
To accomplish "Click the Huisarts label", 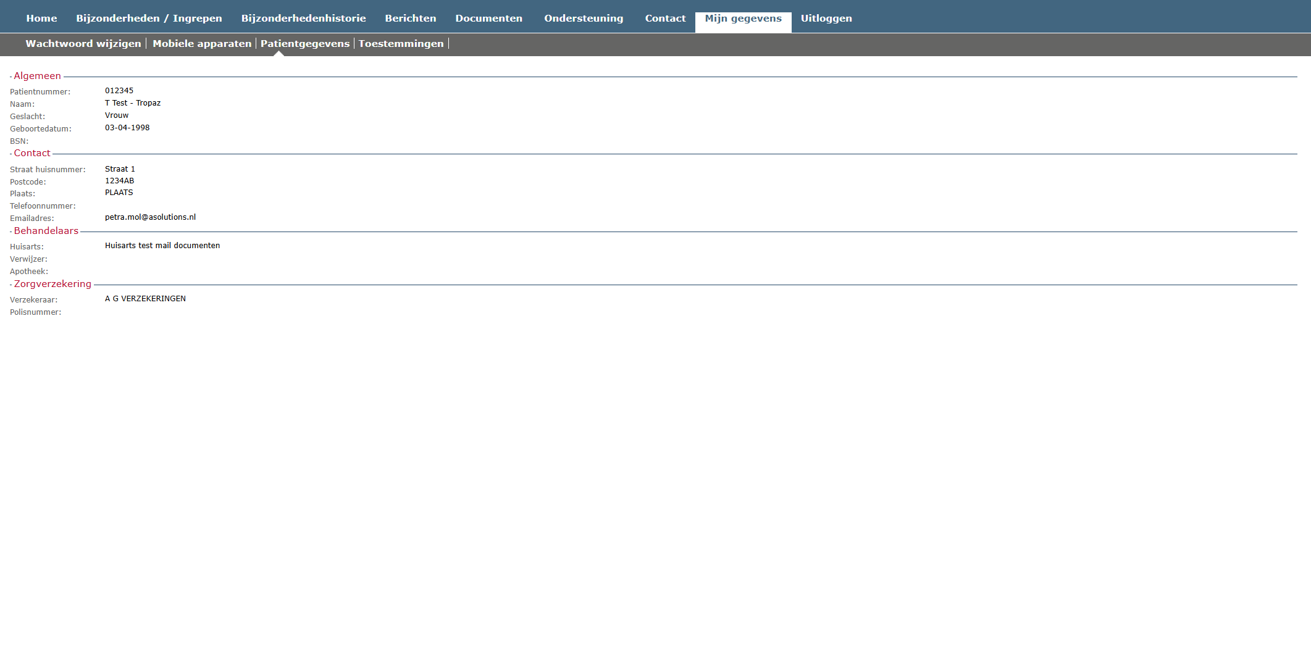I will coord(27,247).
